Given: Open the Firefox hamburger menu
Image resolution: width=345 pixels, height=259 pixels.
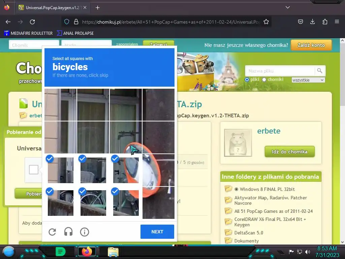Looking at the screenshot, I should pos(337,22).
